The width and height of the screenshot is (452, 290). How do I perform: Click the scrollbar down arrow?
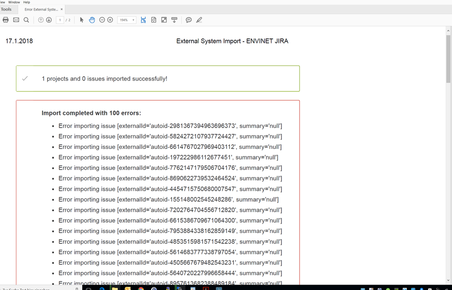click(x=448, y=280)
